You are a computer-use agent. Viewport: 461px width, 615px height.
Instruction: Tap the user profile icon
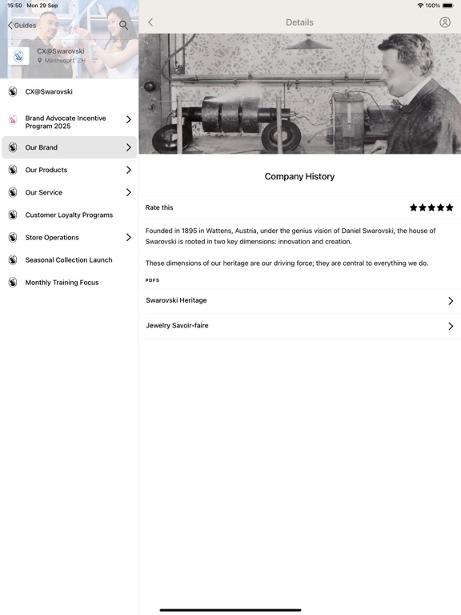coord(444,22)
